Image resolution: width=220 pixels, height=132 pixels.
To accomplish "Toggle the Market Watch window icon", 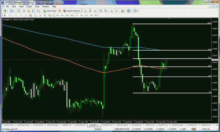I will tap(19, 11).
